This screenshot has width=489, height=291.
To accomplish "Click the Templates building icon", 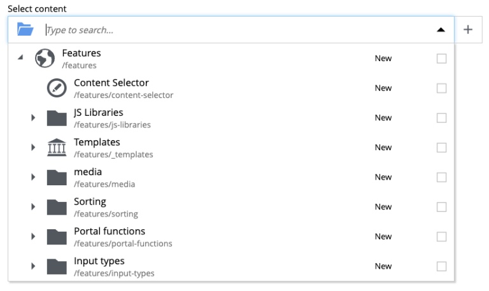I will (x=57, y=147).
